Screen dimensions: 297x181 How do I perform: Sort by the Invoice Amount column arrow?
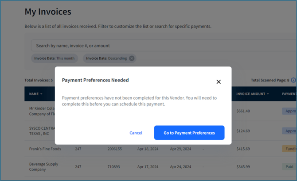tap(268, 94)
